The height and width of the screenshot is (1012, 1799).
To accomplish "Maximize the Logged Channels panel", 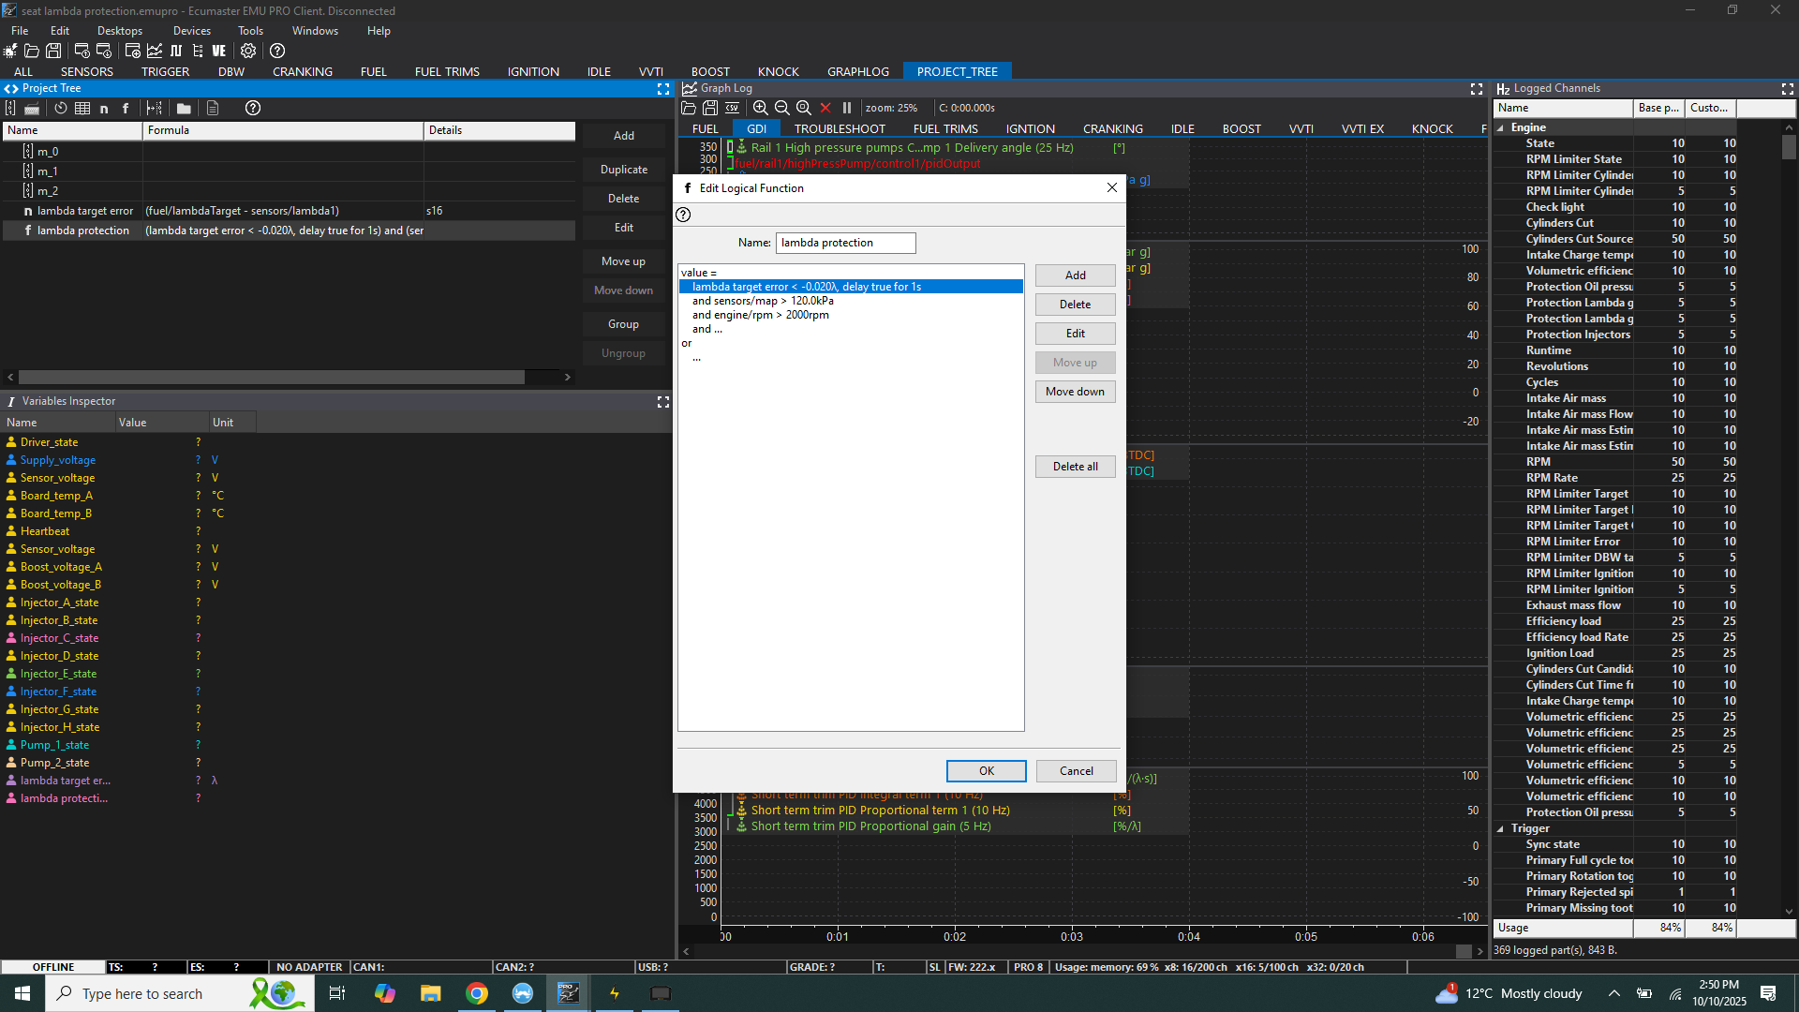I will [x=1787, y=88].
